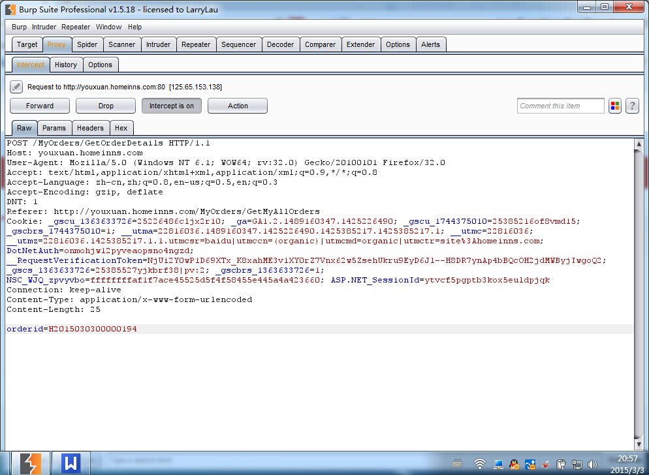The width and height of the screenshot is (649, 475).
Task: Open the QQ penguin tray icon
Action: (514, 465)
